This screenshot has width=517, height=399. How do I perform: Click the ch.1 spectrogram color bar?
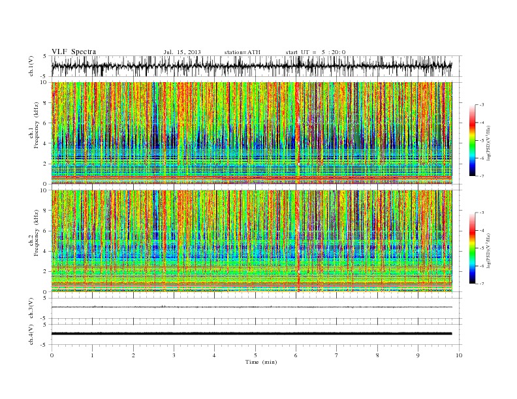click(472, 141)
